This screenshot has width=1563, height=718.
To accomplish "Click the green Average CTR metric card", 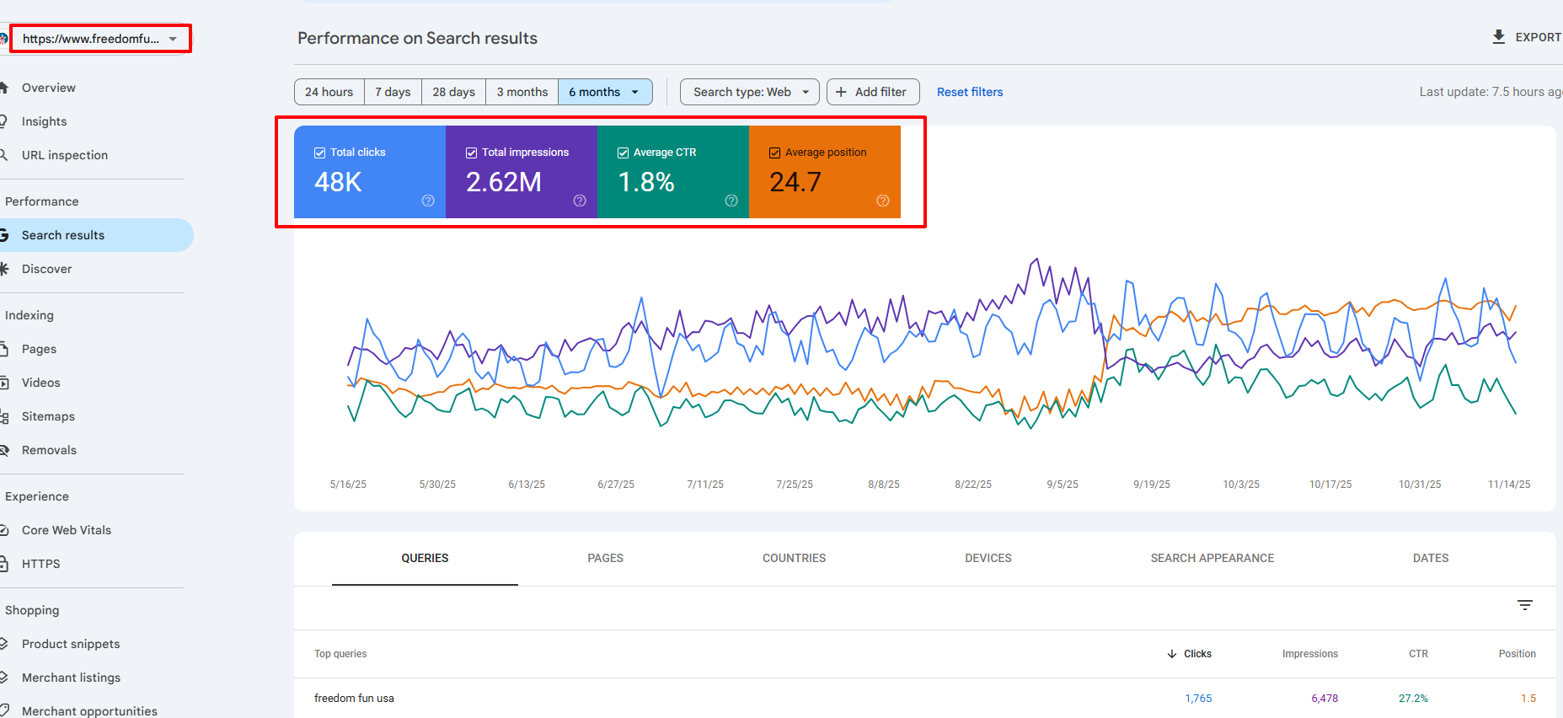I will click(672, 177).
